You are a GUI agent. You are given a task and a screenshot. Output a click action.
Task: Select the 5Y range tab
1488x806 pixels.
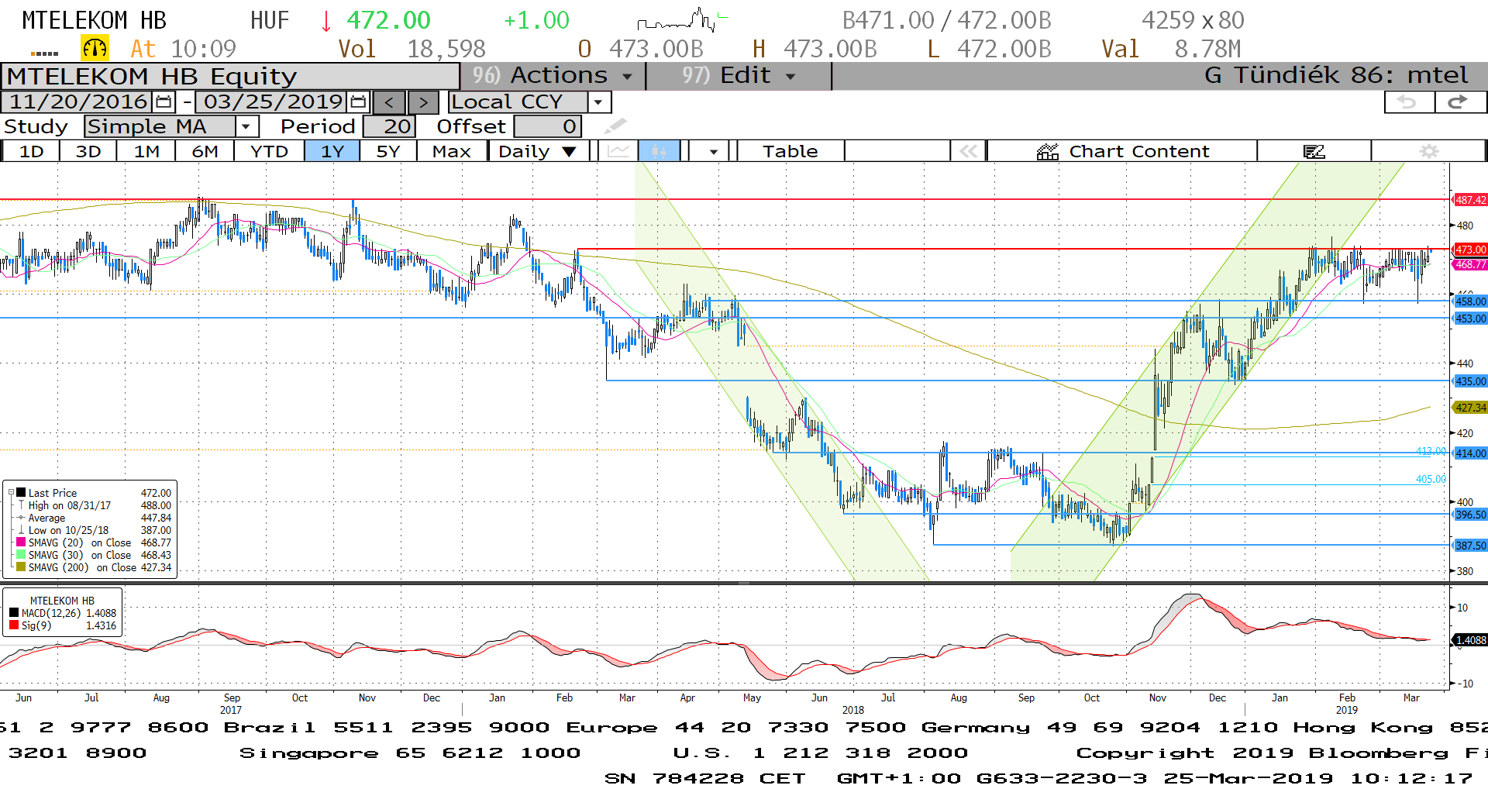click(x=388, y=151)
